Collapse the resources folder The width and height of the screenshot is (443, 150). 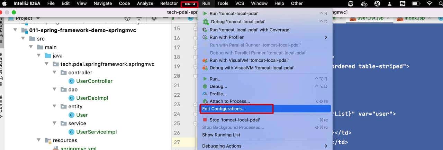[x=39, y=140]
